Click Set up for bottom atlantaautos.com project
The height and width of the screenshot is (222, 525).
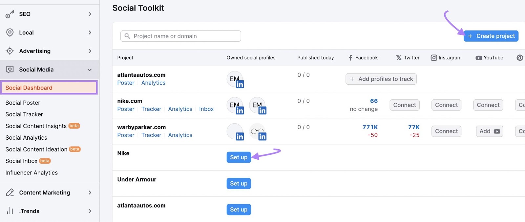coord(239,210)
